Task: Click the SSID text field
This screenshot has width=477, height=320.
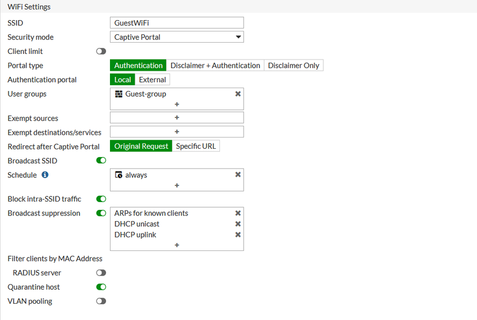Action: (x=177, y=23)
